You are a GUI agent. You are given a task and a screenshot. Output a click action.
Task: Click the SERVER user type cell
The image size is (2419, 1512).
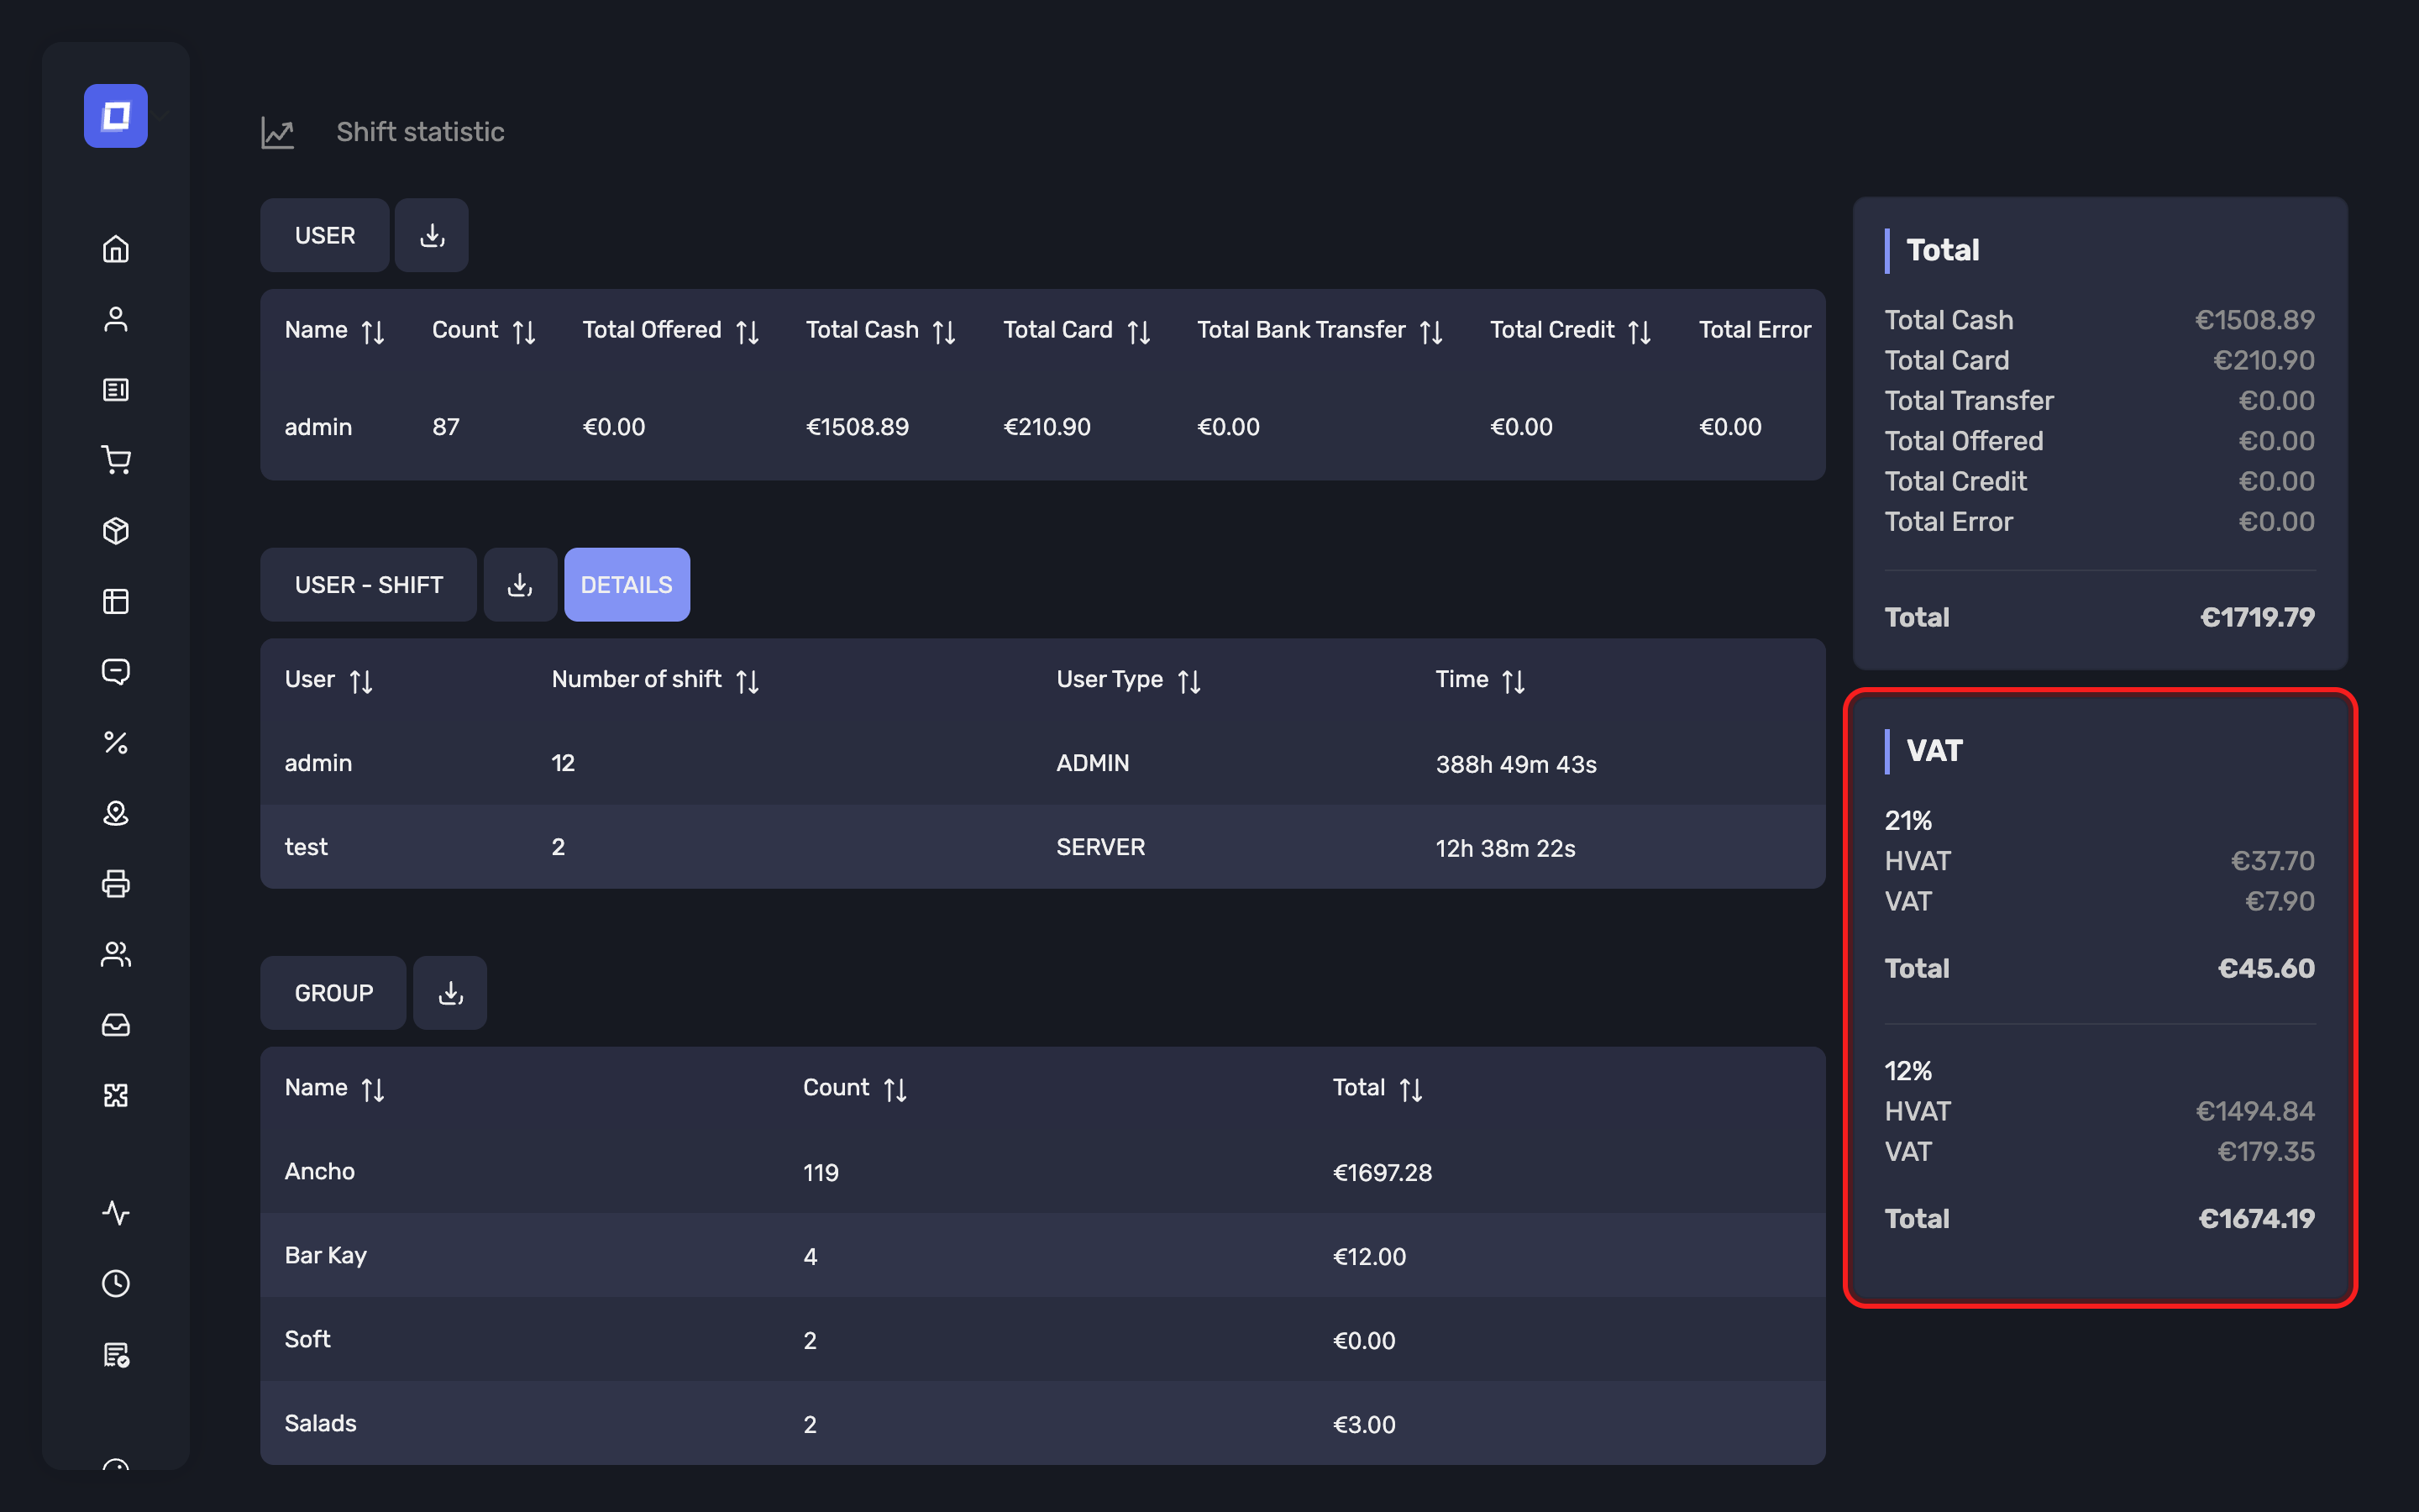click(1100, 847)
